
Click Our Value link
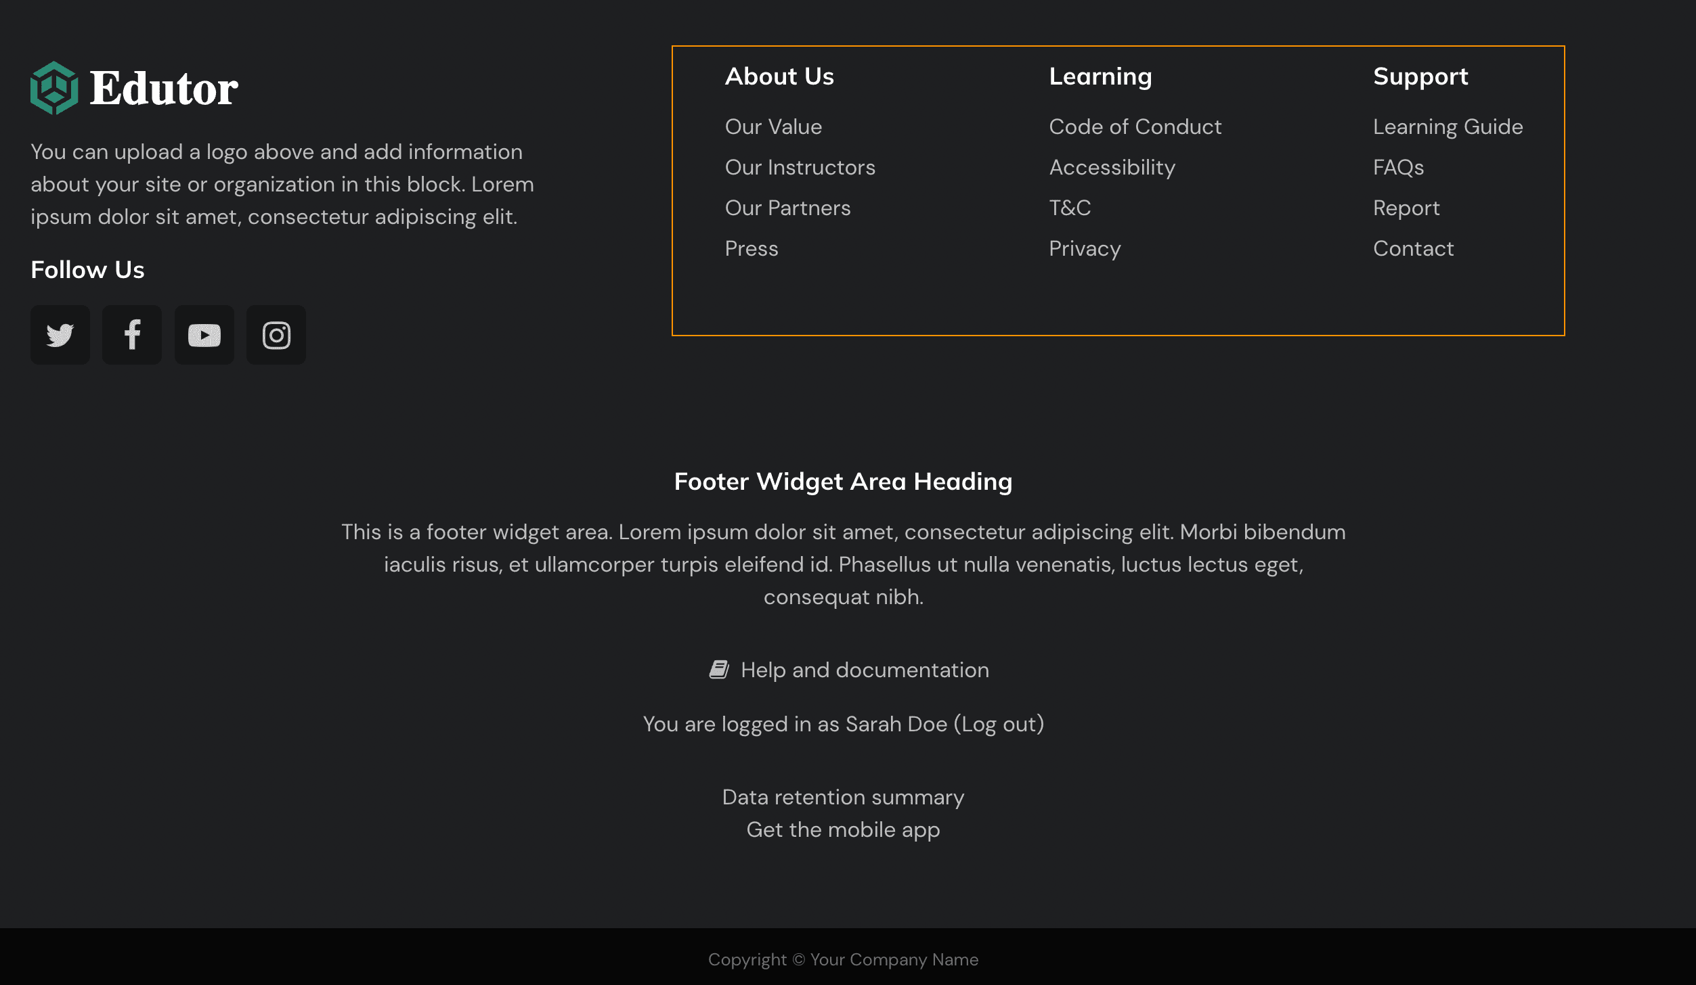(x=773, y=125)
